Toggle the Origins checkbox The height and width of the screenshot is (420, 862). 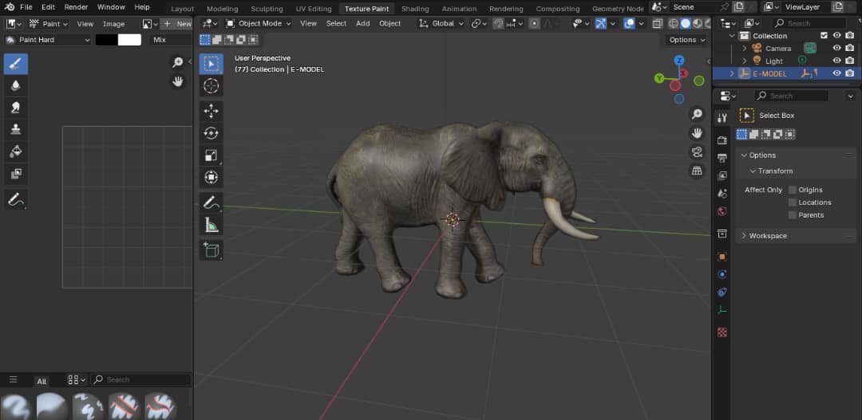[x=793, y=190]
